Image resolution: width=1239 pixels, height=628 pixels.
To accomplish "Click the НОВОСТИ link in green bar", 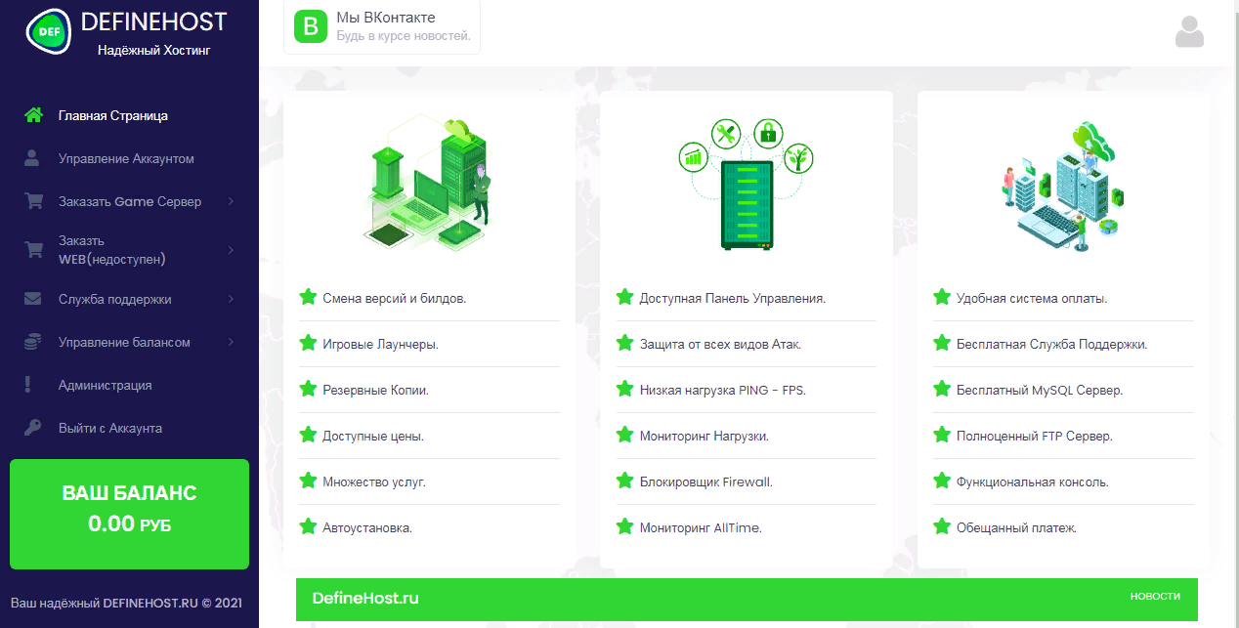I will pos(1155,596).
